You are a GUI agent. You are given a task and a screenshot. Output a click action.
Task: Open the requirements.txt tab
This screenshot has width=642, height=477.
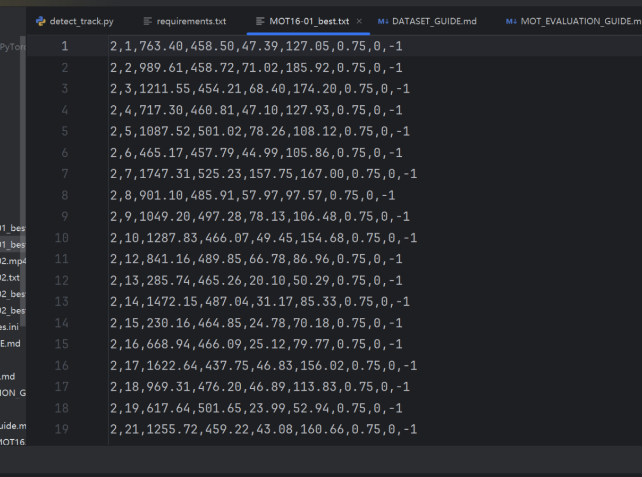(191, 21)
